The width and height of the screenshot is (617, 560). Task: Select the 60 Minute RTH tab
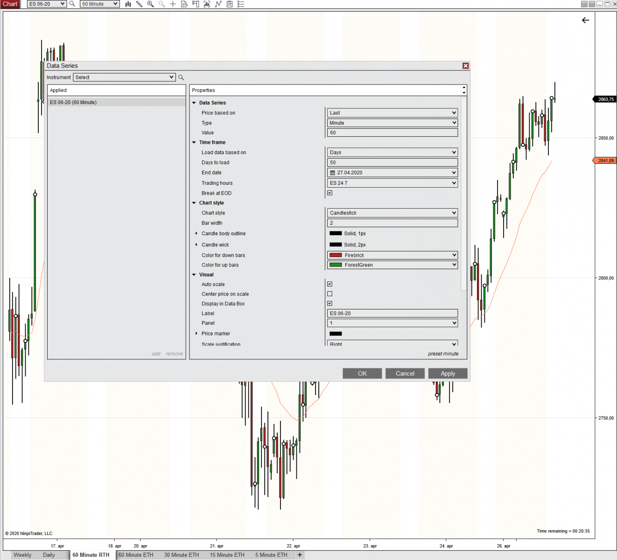coord(91,555)
